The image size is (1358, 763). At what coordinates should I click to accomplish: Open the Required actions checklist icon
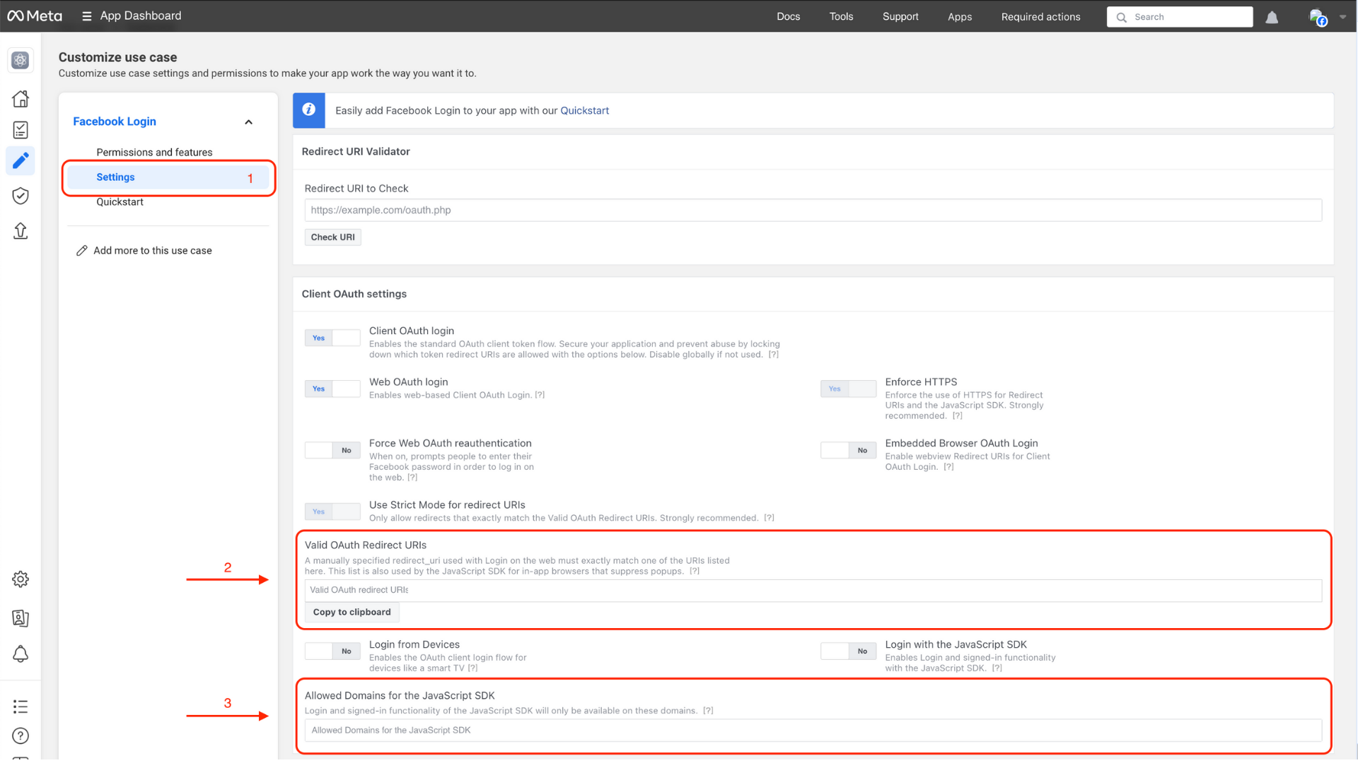(x=21, y=130)
